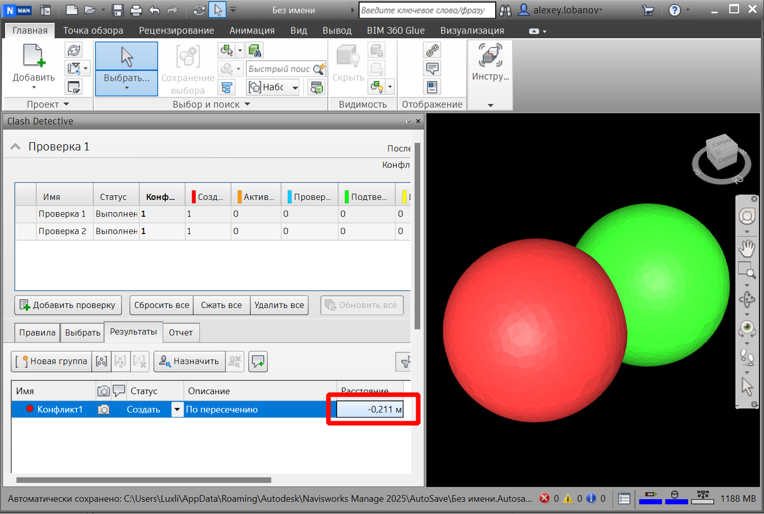Switch to the BIM 360 Glue tab

396,31
